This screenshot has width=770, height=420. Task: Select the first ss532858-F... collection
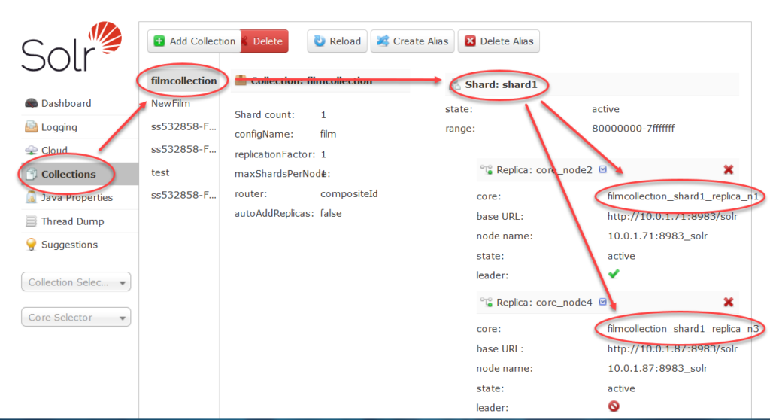183,127
